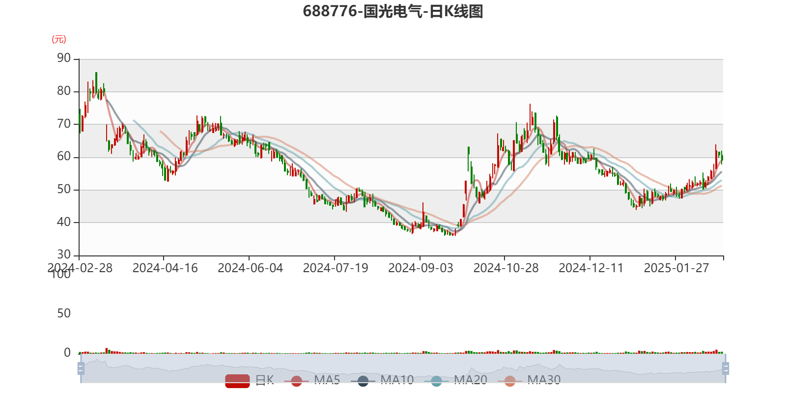Hide the MA5 series via its label
The height and width of the screenshot is (393, 786).
pyautogui.click(x=327, y=380)
